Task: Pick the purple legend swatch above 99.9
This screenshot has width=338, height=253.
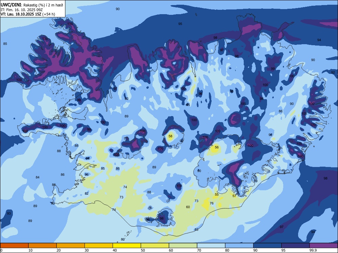Action: click(x=323, y=246)
